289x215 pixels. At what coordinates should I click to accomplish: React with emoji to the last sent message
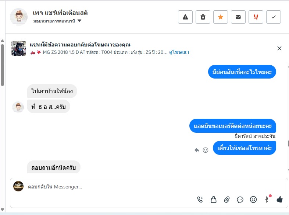[x=206, y=150]
